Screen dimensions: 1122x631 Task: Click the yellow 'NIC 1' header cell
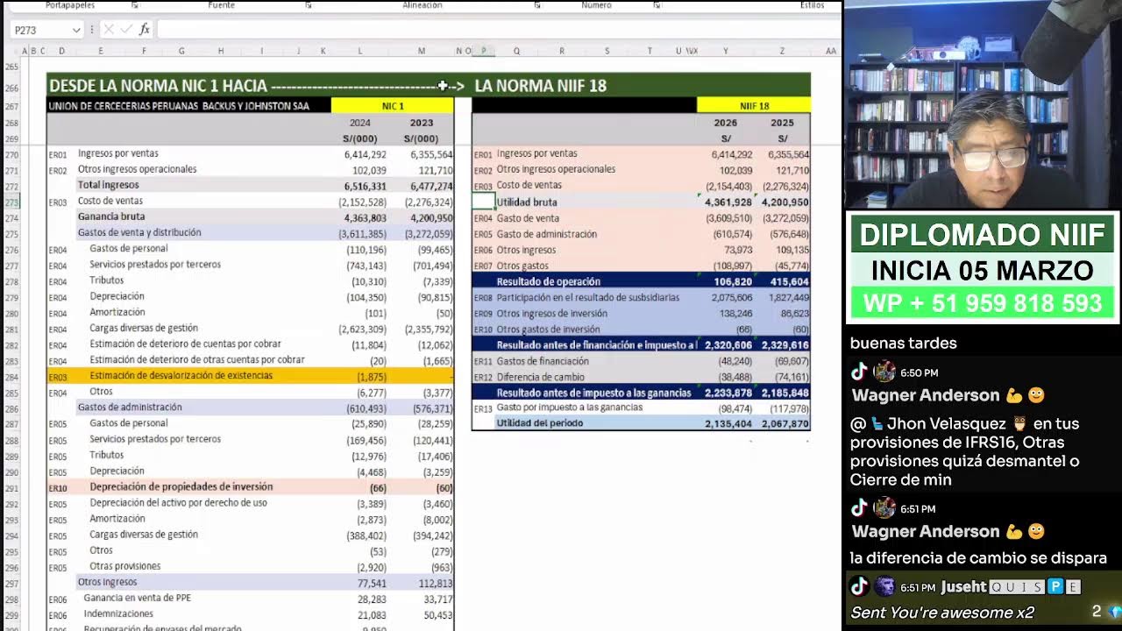point(393,106)
